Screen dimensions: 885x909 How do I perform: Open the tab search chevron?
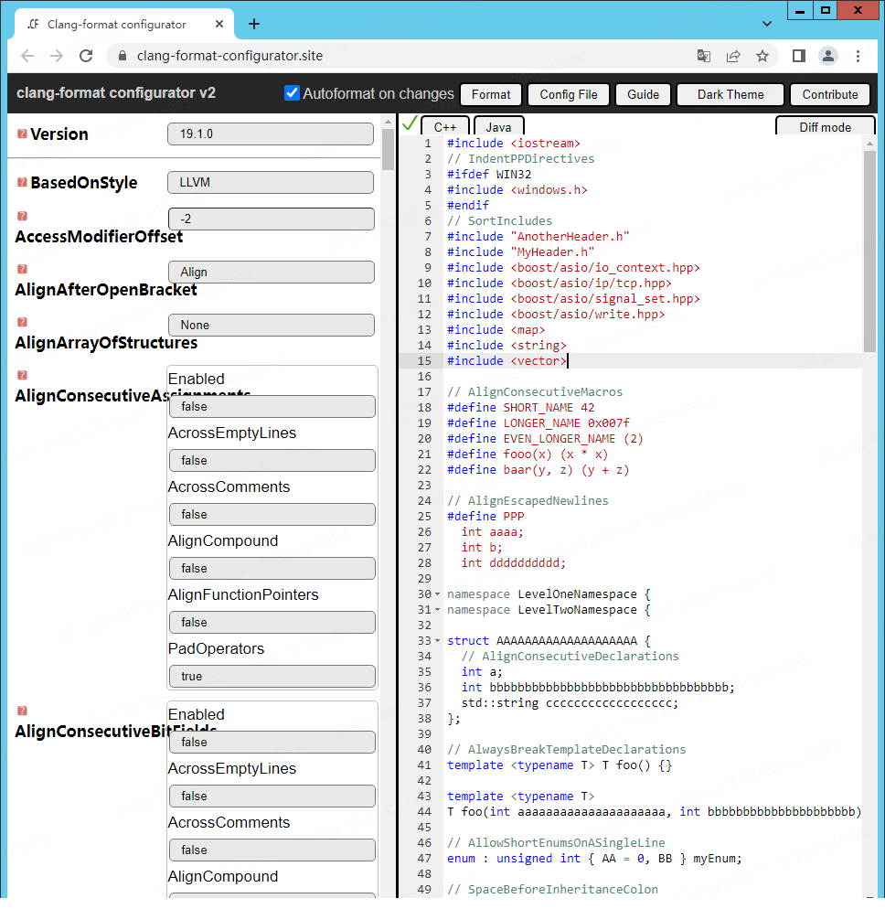coord(767,24)
